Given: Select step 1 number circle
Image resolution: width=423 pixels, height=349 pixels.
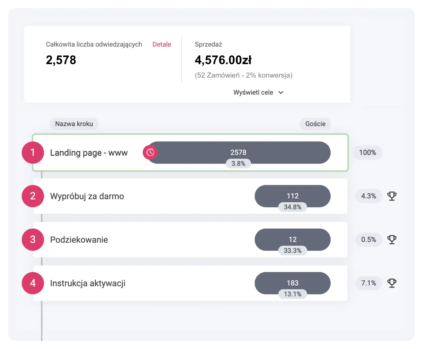Looking at the screenshot, I should click(33, 152).
